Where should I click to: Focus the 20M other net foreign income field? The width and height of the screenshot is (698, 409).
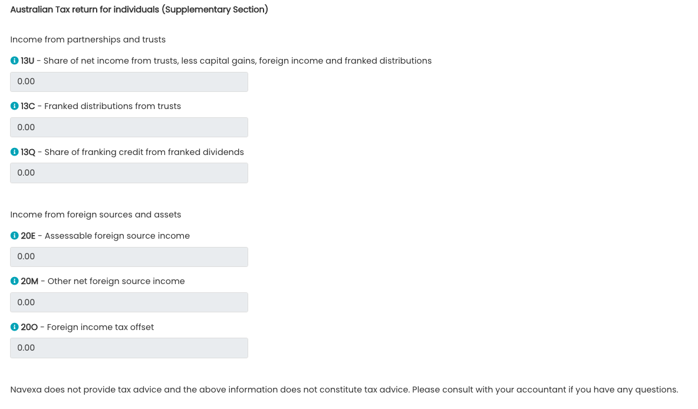coord(129,302)
